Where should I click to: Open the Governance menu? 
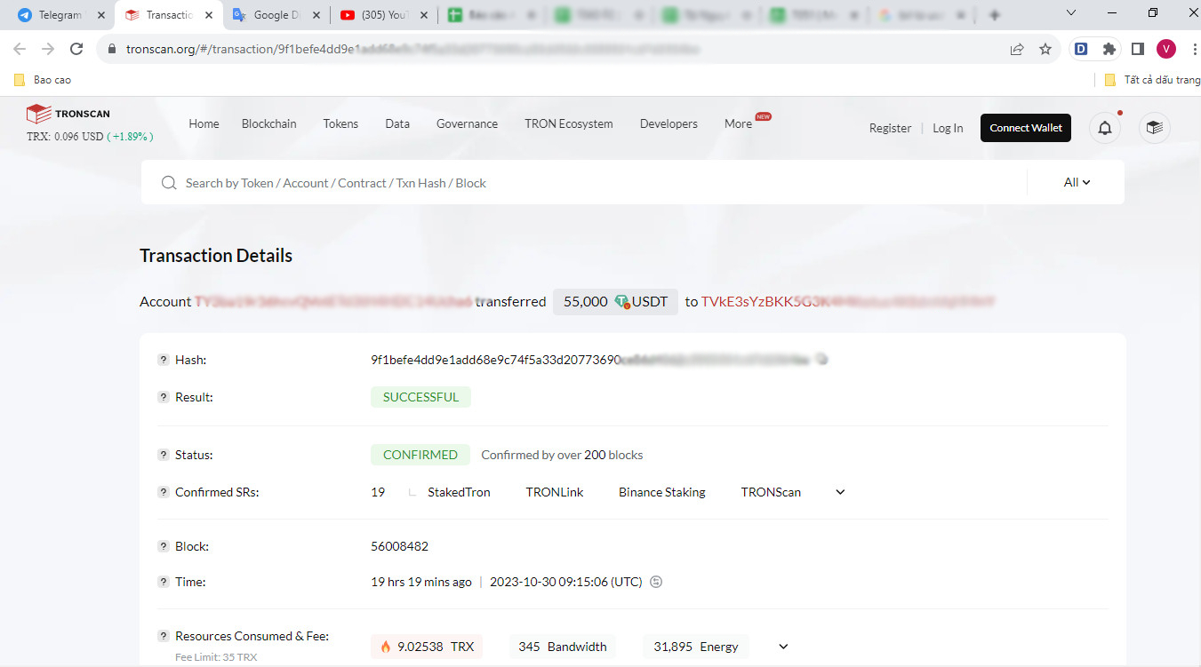pos(467,123)
